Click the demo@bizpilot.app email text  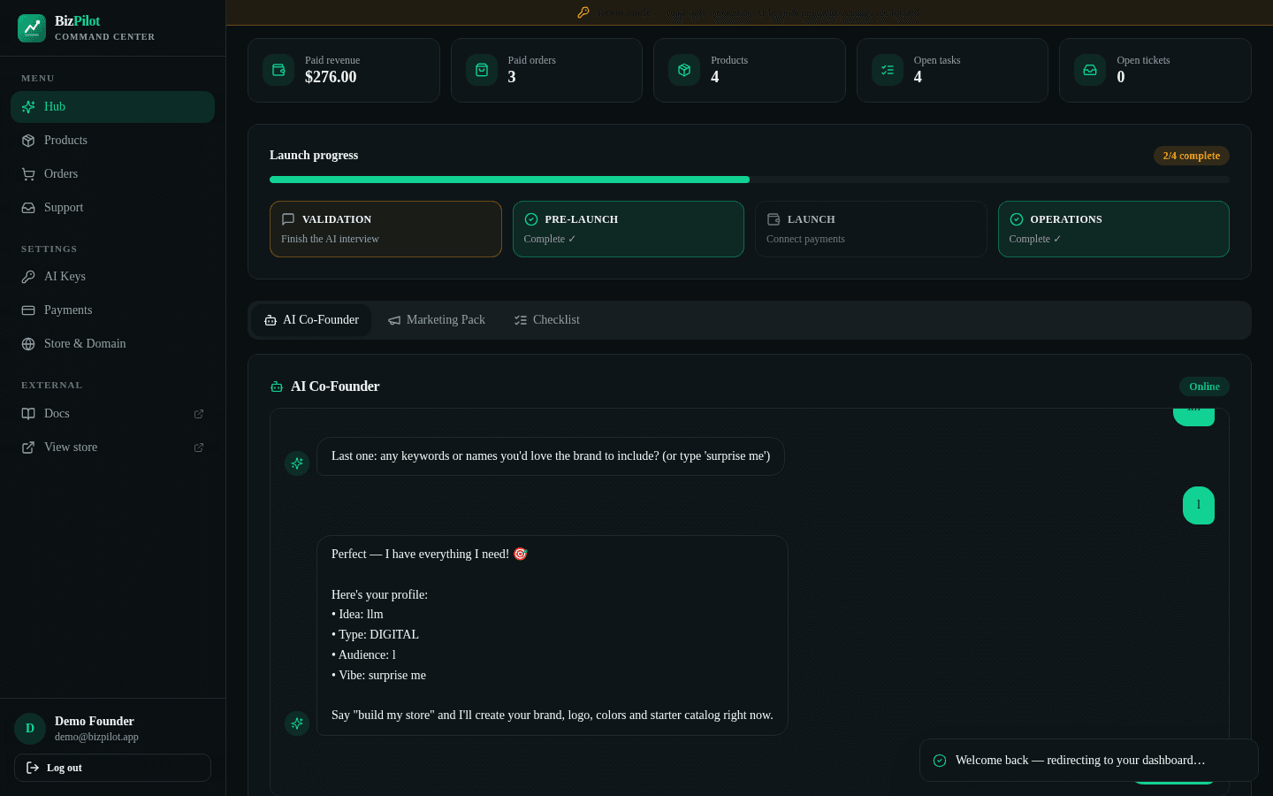click(96, 737)
